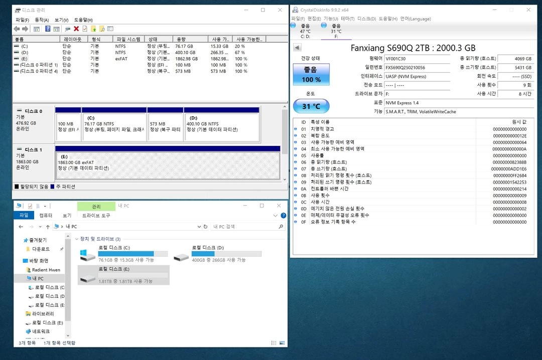Image resolution: width=542 pixels, height=360 pixels.
Task: Click the yellow folder with green arrow toolbar icon
Action: (93, 29)
